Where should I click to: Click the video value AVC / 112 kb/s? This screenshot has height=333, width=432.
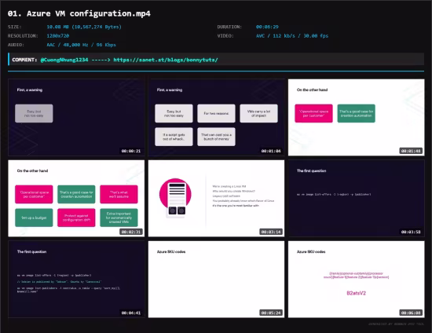292,36
